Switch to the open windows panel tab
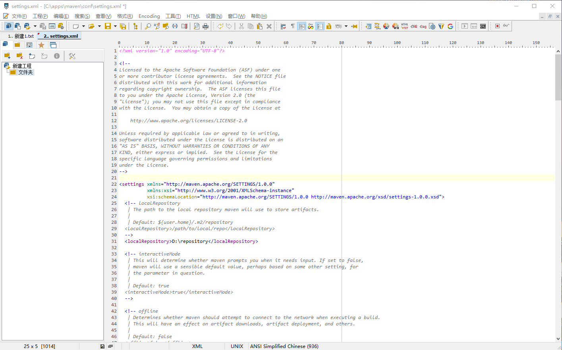This screenshot has height=350, width=562. pyautogui.click(x=53, y=45)
